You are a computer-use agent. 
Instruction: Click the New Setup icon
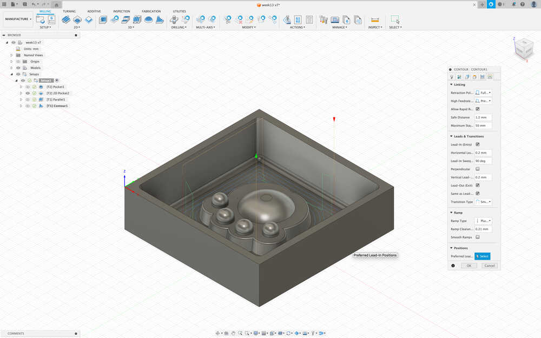41,19
